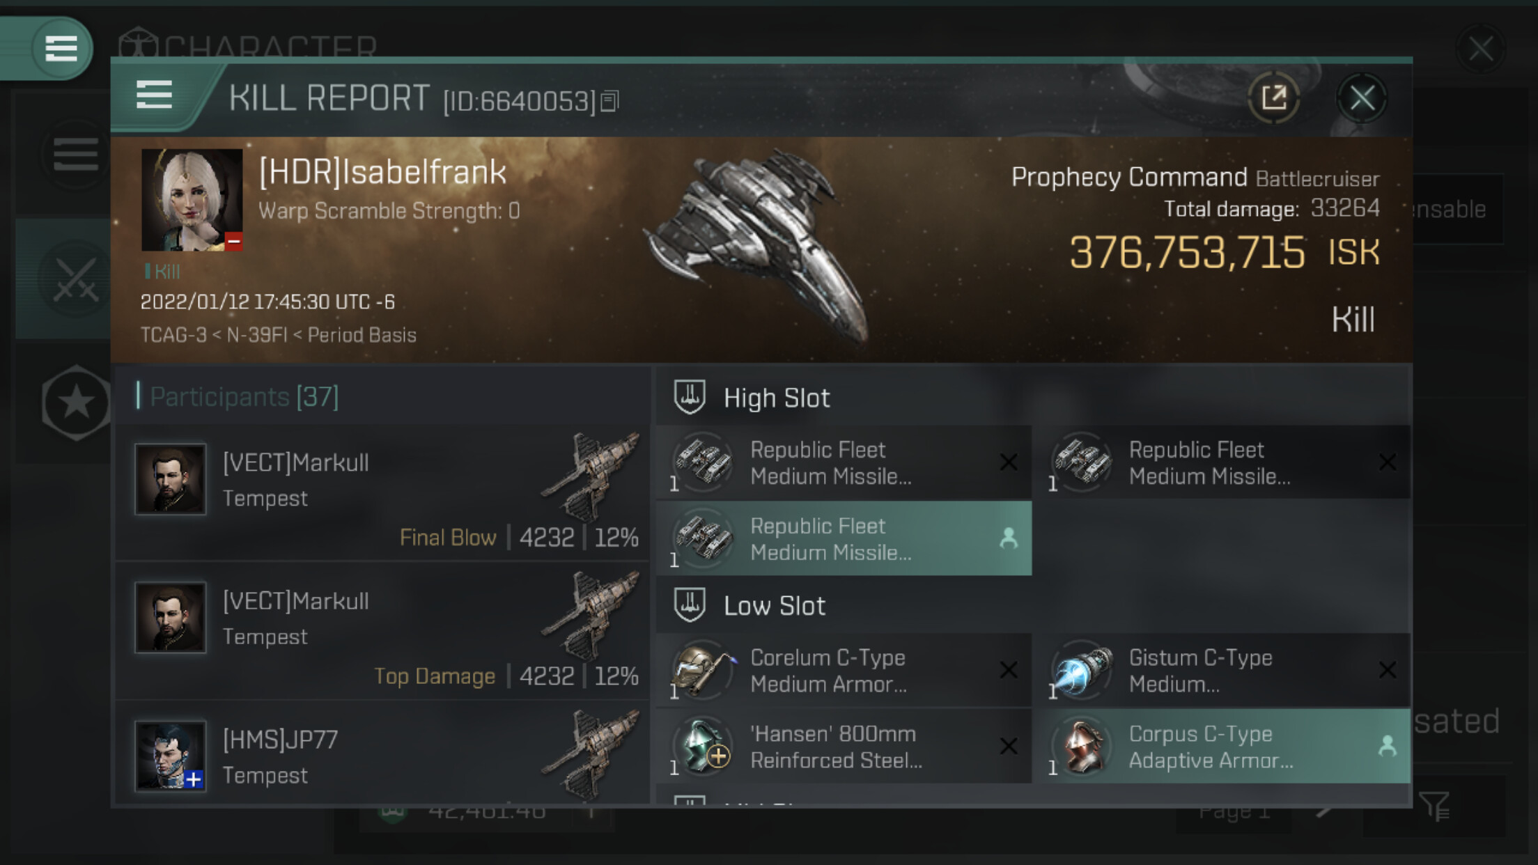Click the crossed swords sidebar icon
This screenshot has height=865, width=1538.
coord(75,280)
